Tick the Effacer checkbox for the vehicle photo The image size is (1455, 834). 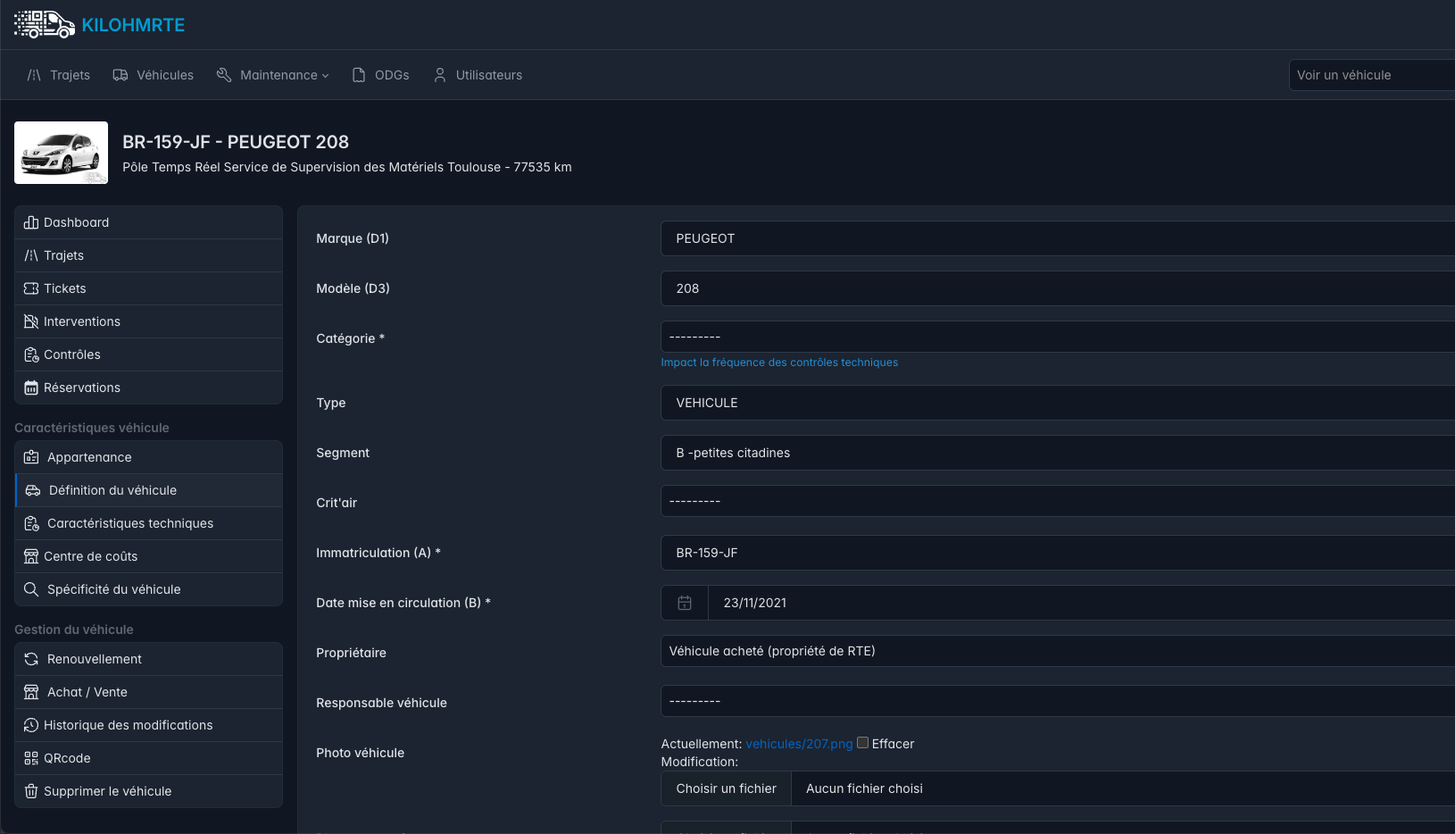862,743
